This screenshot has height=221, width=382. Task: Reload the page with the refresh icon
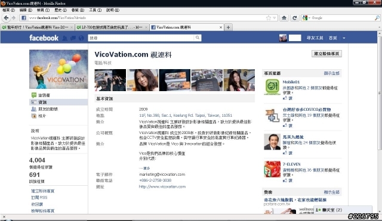[294, 18]
